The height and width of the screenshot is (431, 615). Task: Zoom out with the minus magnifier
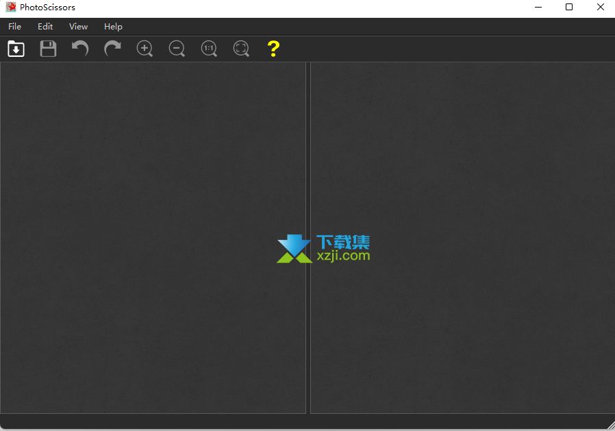[x=177, y=49]
